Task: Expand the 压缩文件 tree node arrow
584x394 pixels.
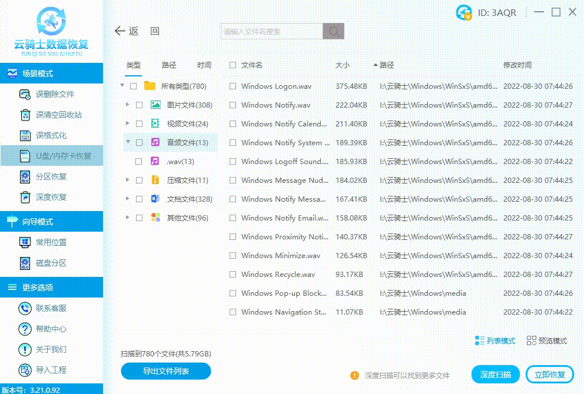Action: coord(128,180)
